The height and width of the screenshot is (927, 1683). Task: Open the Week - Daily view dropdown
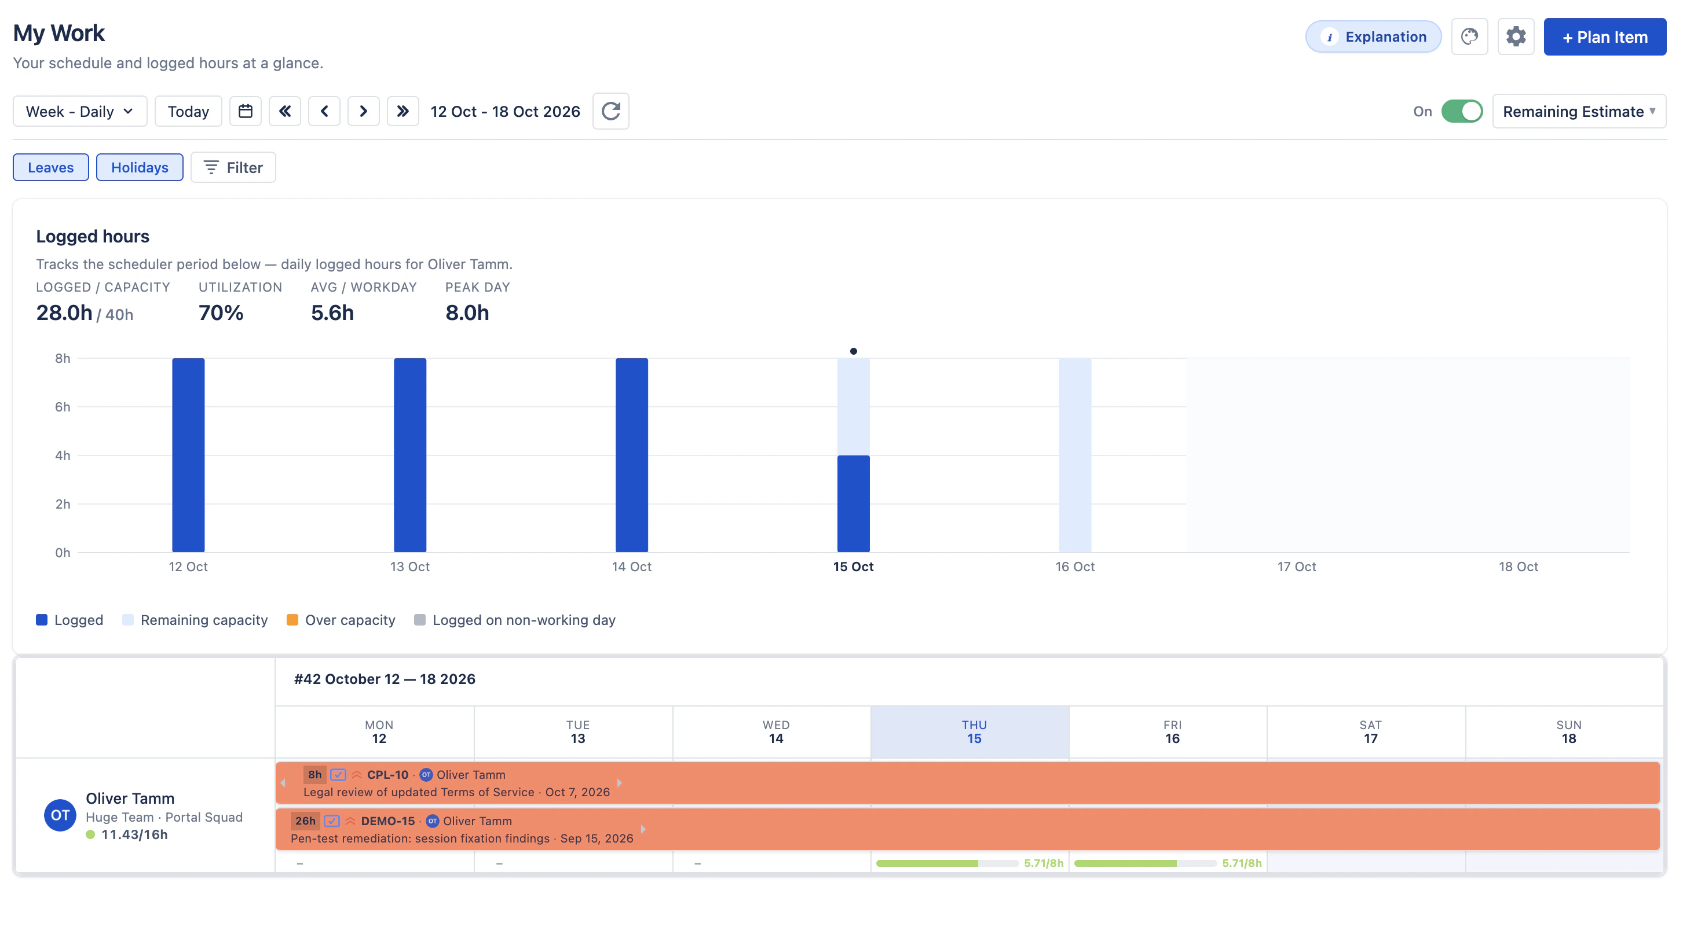(x=81, y=111)
